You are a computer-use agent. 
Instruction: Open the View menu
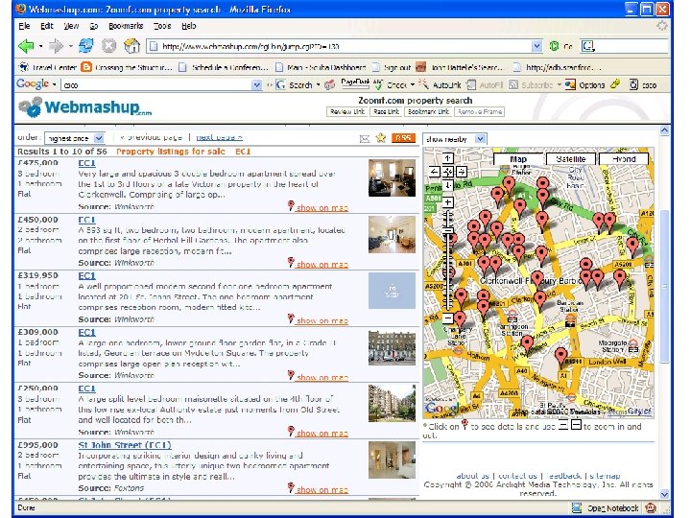point(71,26)
